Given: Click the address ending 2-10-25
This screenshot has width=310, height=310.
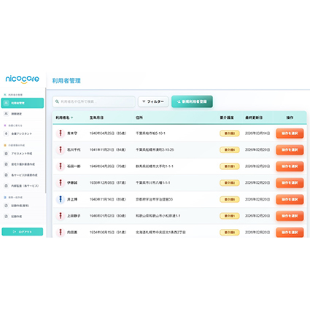Looking at the screenshot, I should (155, 150).
